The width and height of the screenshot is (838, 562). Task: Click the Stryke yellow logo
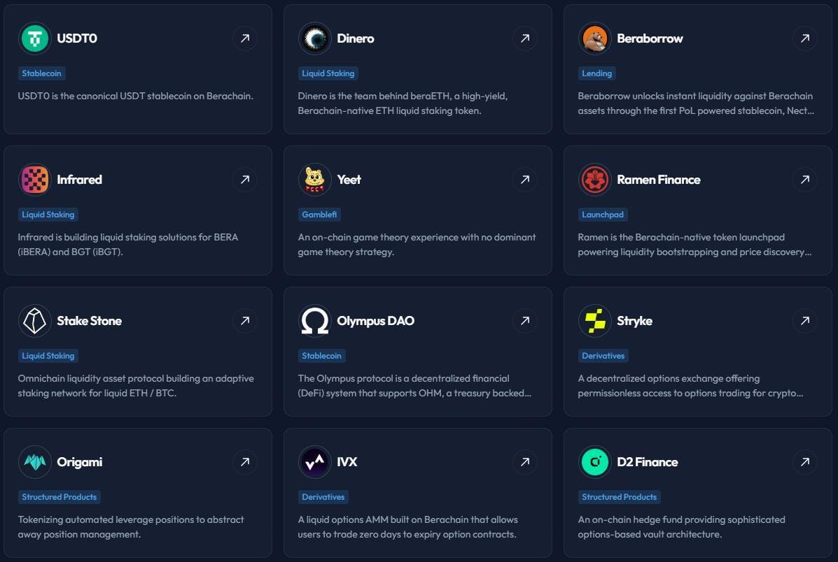click(x=595, y=321)
